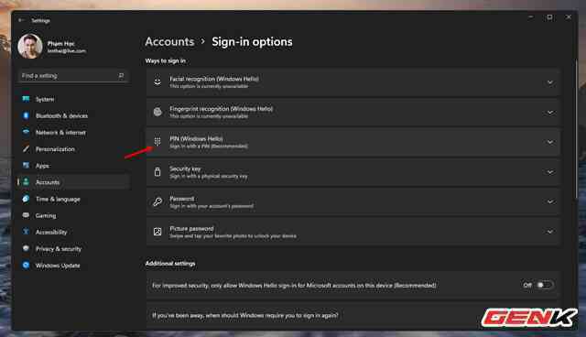Expand Facial recognition chevron
This screenshot has height=337, width=586.
550,82
